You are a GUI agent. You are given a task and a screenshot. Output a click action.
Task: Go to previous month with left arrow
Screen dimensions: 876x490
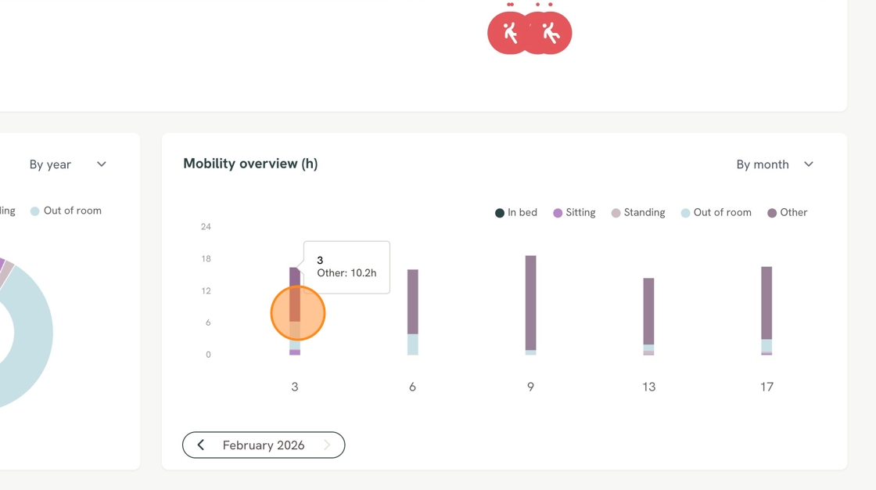coord(200,445)
